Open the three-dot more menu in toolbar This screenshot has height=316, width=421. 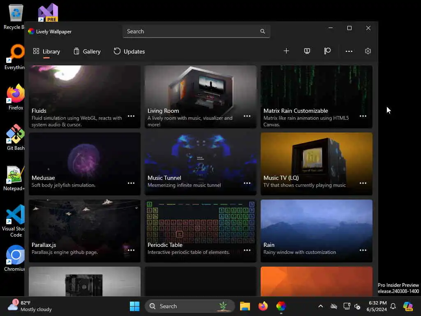tap(349, 51)
